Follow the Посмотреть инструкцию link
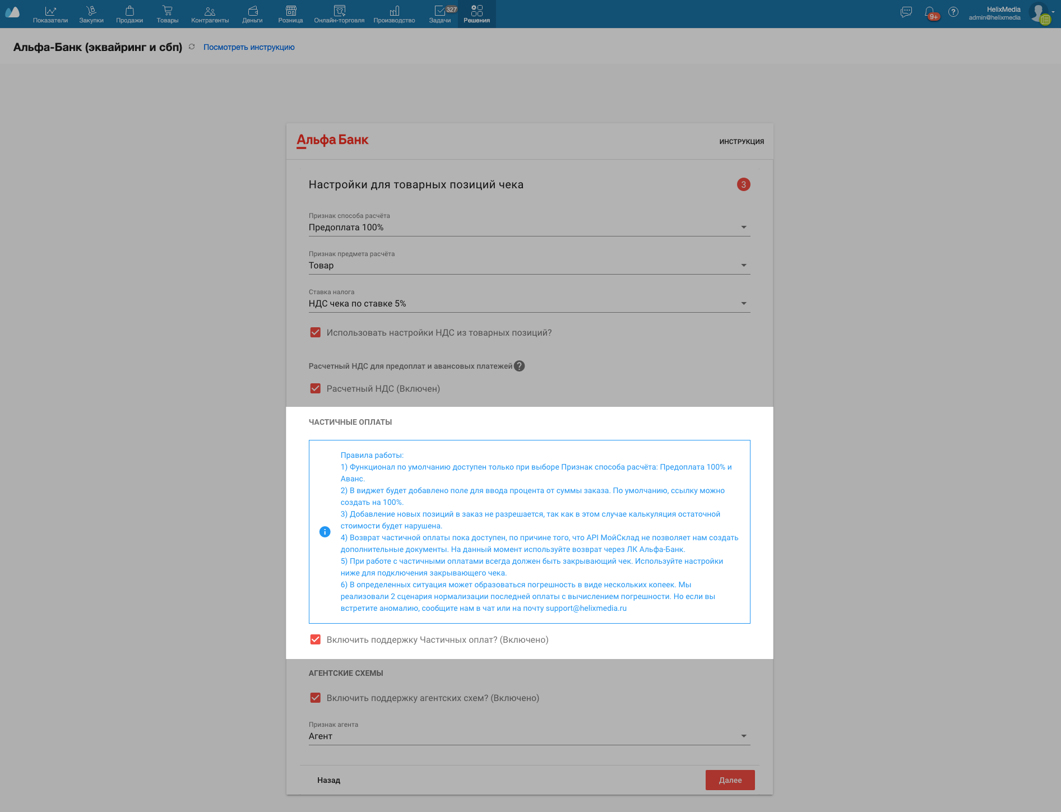 (x=249, y=47)
